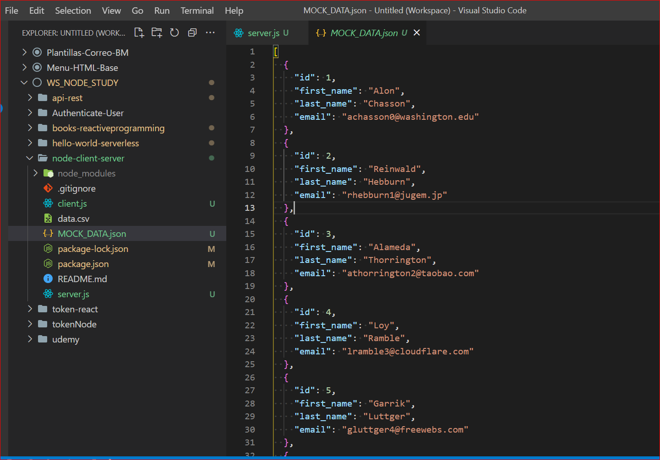Viewport: 660px width, 460px height.
Task: Click the .gitignore file icon
Action: click(48, 188)
